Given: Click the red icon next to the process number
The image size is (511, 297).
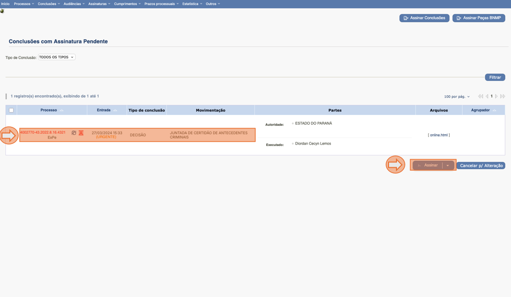Looking at the screenshot, I should coord(81,133).
